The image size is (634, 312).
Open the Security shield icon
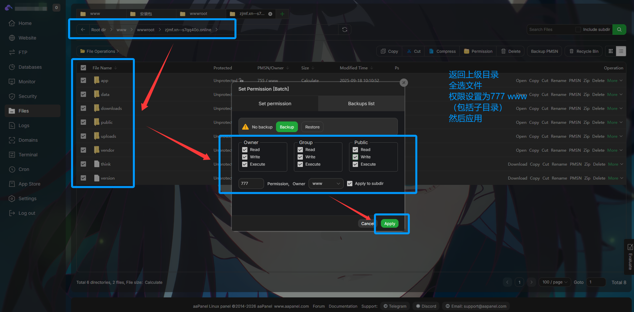[12, 96]
